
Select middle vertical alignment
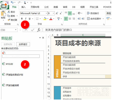pyautogui.click(x=70, y=13)
